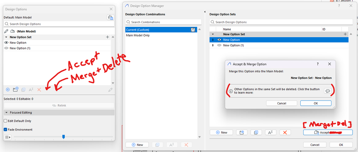Add option plus in Manager's New Option Set row

coord(345,34)
